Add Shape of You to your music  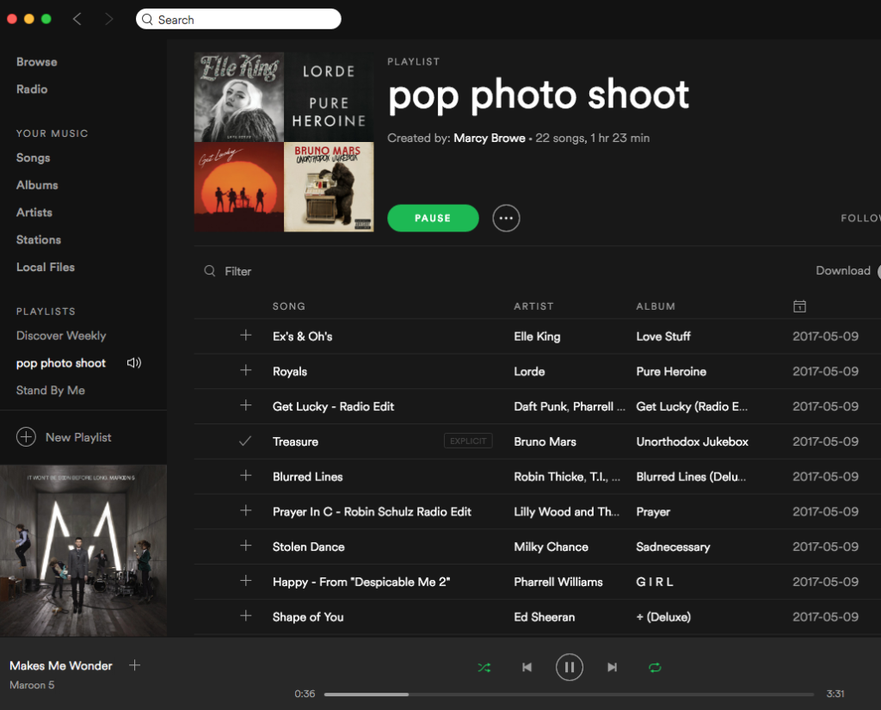(245, 616)
